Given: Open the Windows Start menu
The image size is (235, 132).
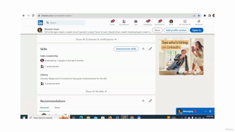Looking at the screenshot, I should 24,118.
